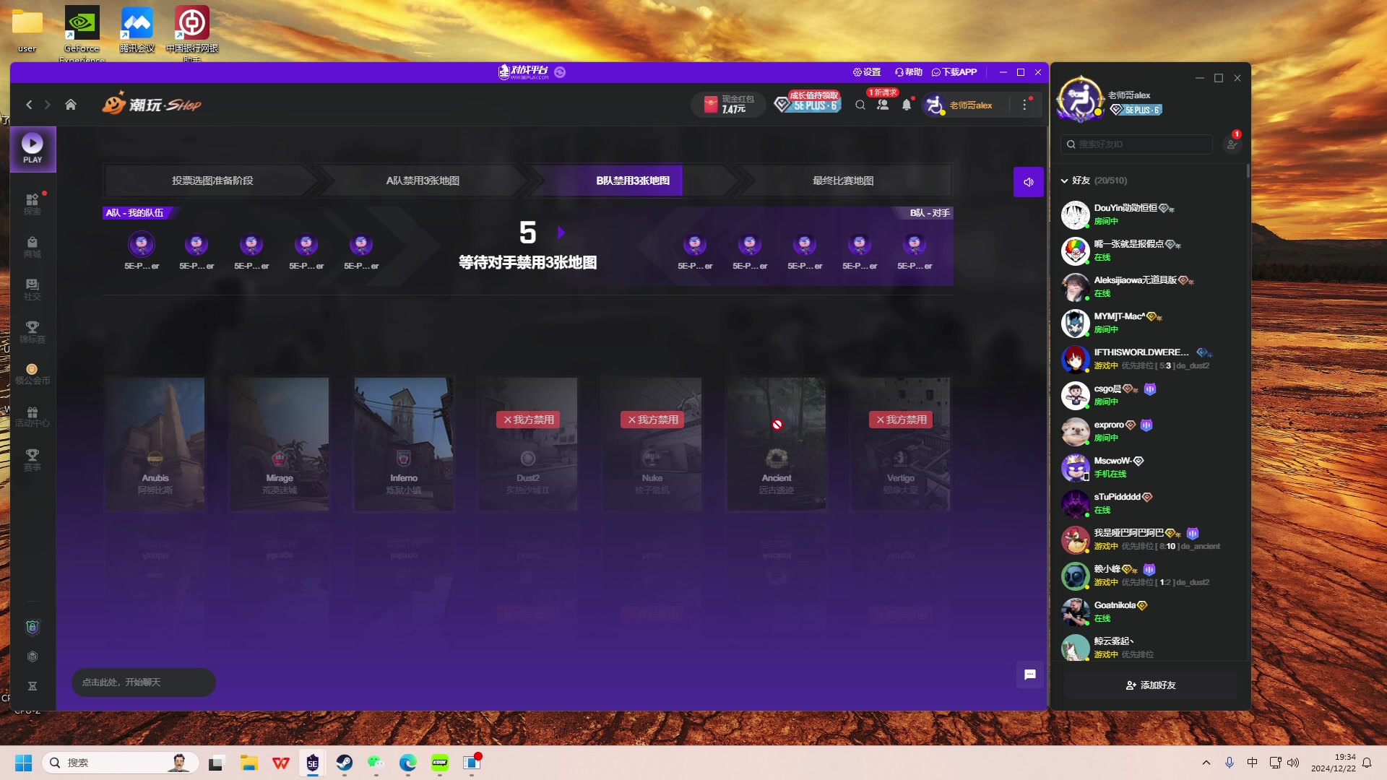Click the chat input 点击此处，开始聊天
The height and width of the screenshot is (780, 1387).
click(143, 682)
